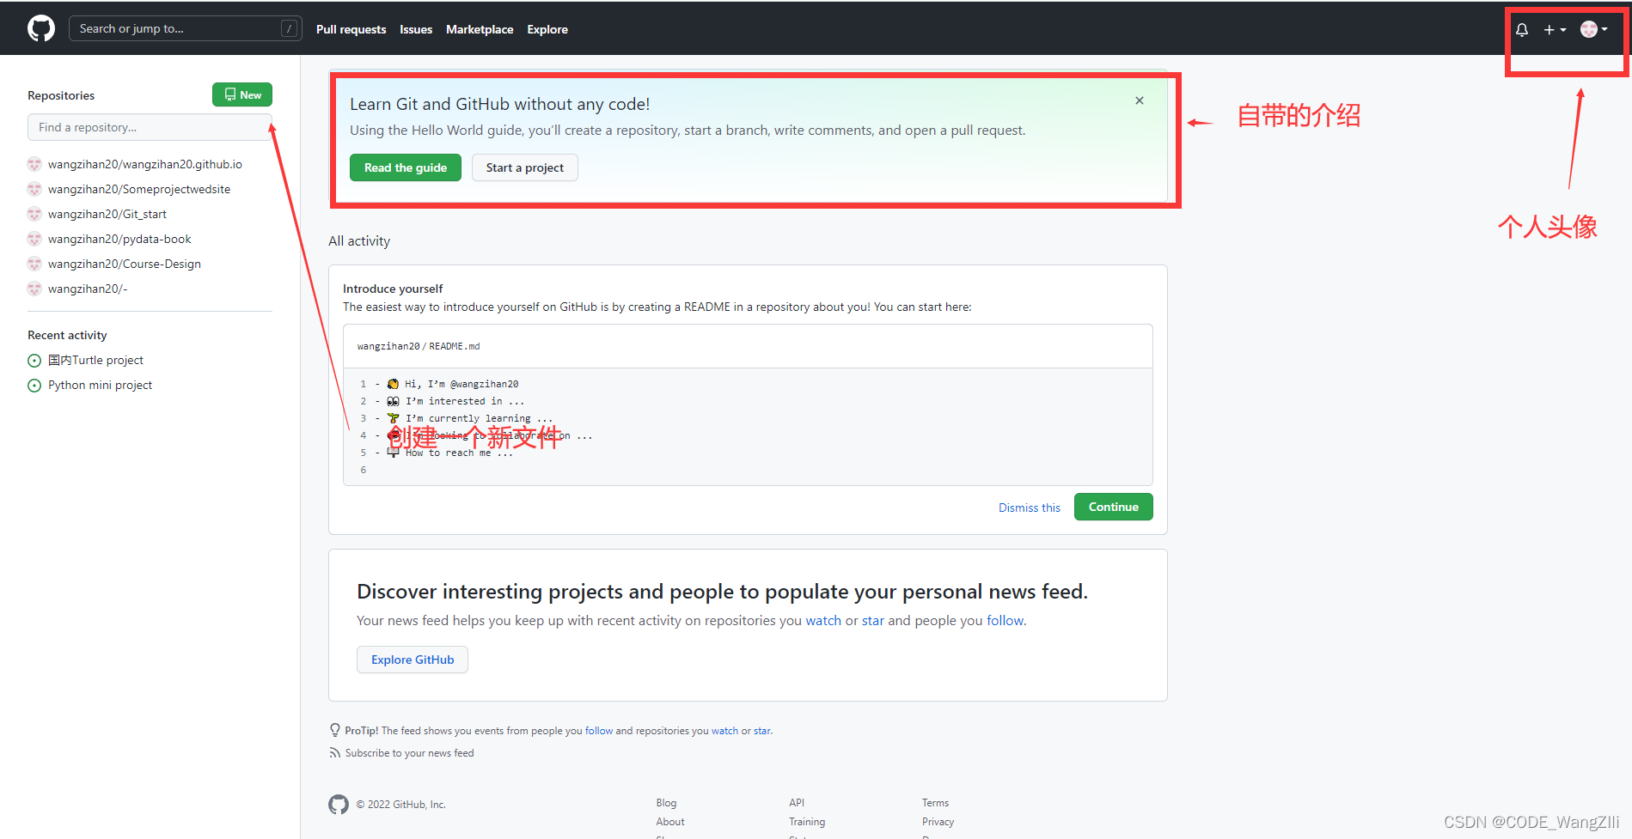Click README line 'Hi, I'm @wangzihan20'

(x=461, y=384)
